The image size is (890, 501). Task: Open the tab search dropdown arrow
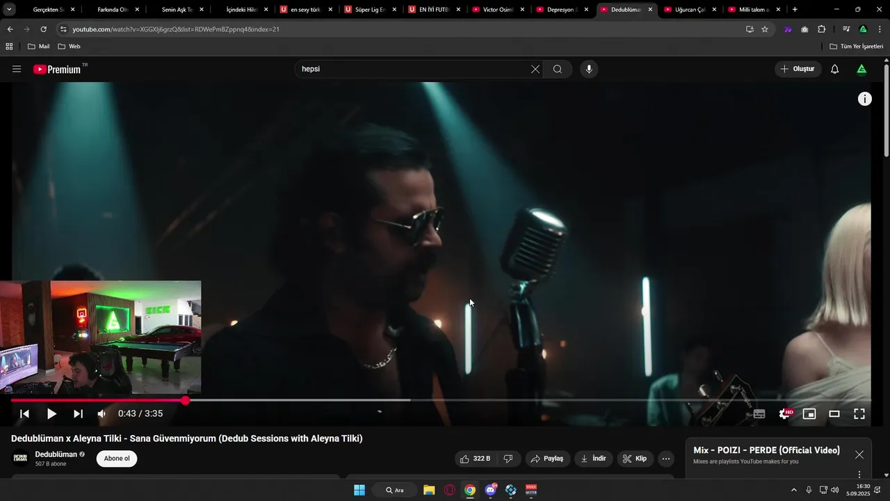[9, 10]
